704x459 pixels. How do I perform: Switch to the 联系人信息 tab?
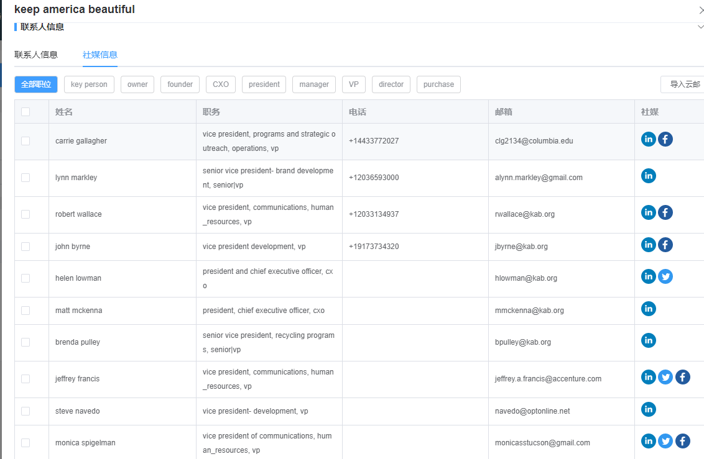(x=36, y=55)
